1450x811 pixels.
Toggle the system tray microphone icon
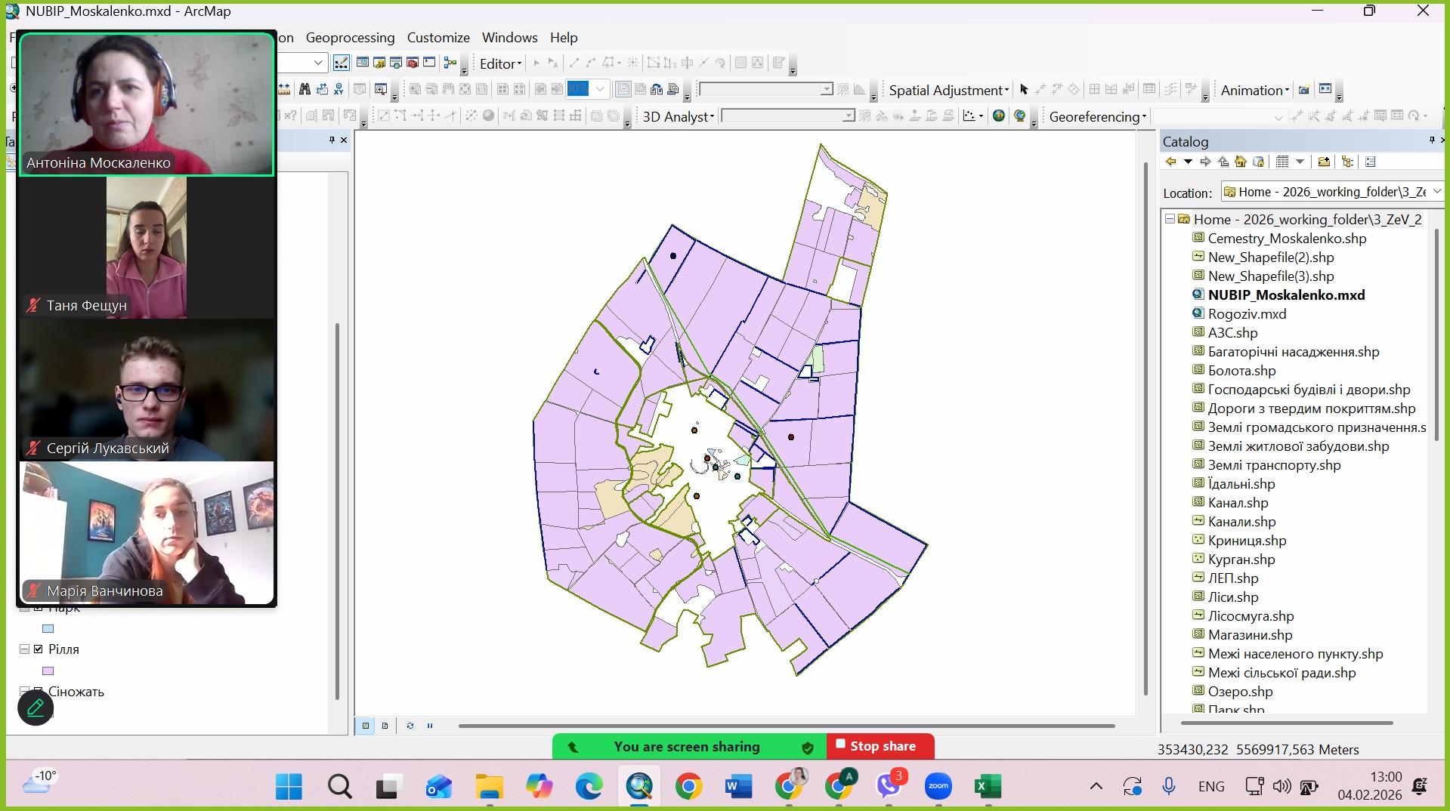pos(1168,786)
